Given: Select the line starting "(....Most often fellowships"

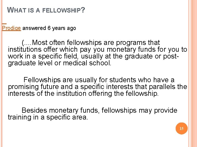Looking at the screenshot, I should (91, 43).
